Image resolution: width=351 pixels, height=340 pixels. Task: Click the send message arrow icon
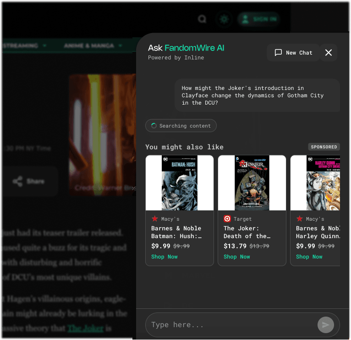coord(325,325)
